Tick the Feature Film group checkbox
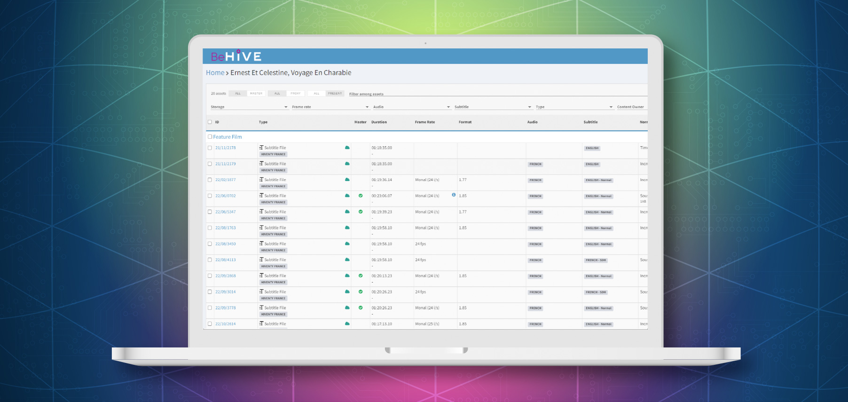Screen dimensions: 848x402 click(210, 137)
